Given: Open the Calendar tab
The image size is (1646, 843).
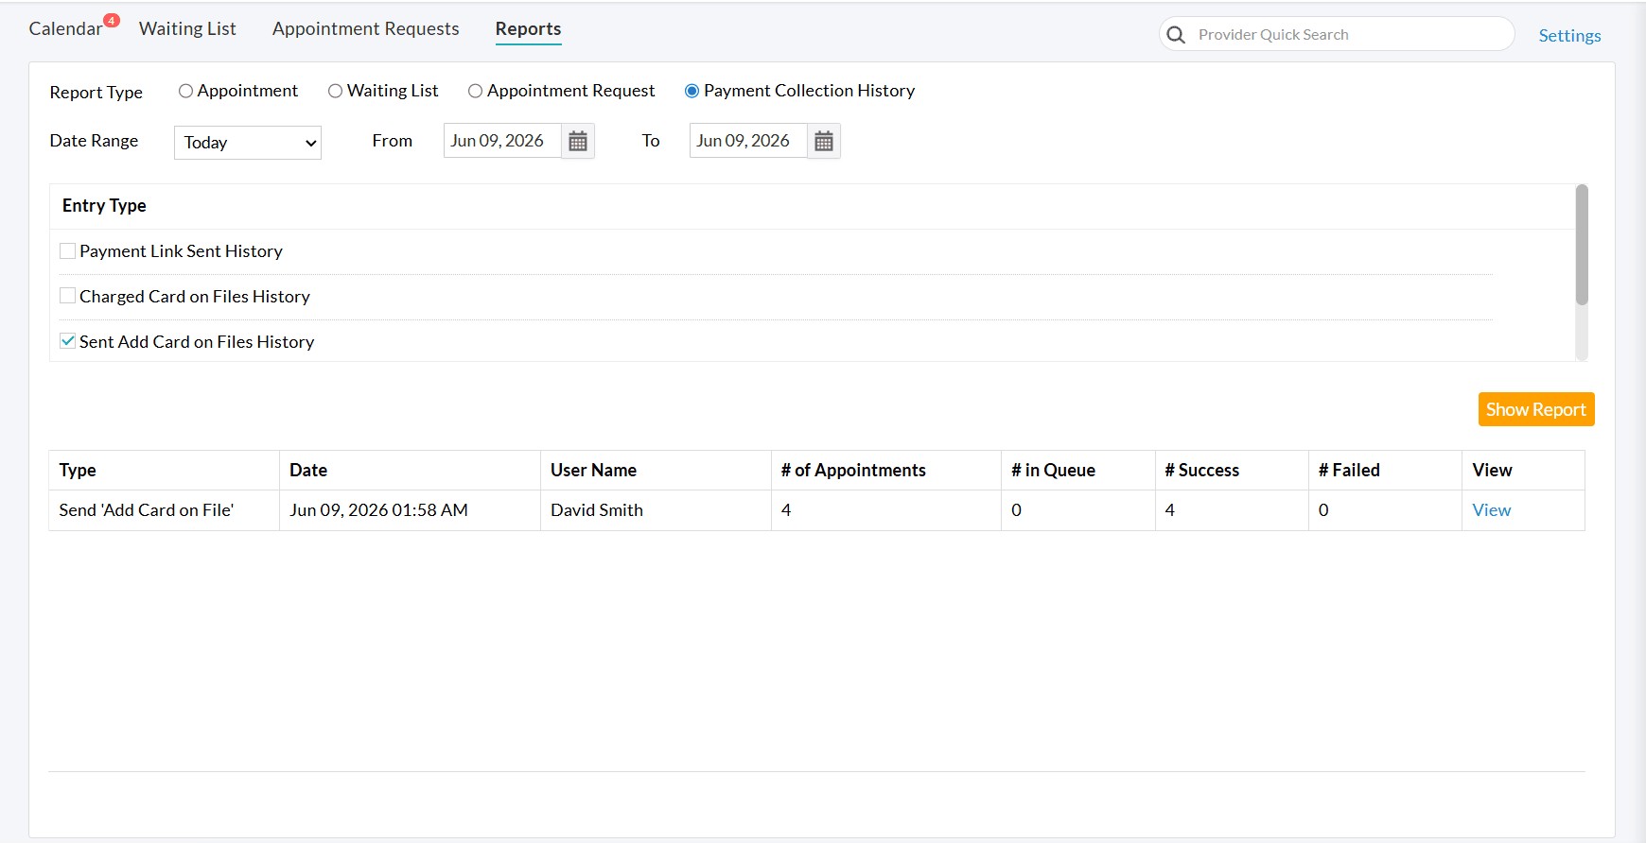Looking at the screenshot, I should (x=65, y=29).
